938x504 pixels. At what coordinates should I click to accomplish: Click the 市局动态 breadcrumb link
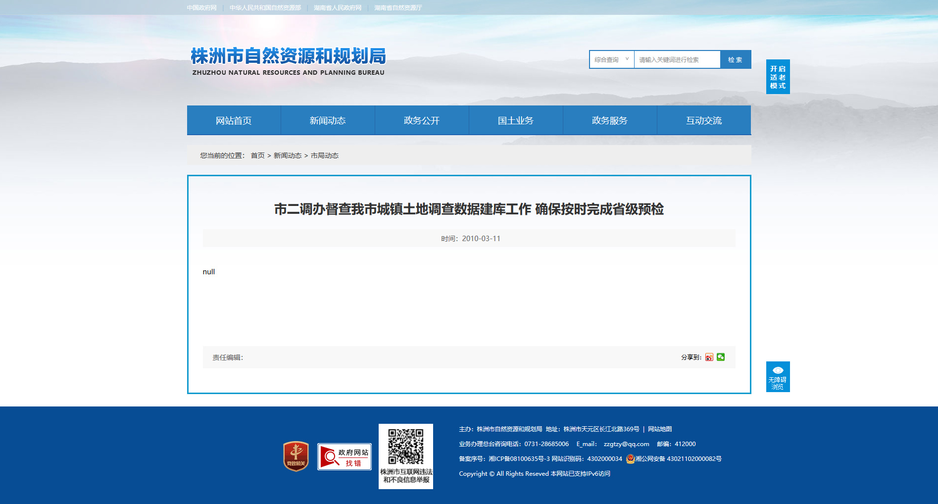pos(325,155)
